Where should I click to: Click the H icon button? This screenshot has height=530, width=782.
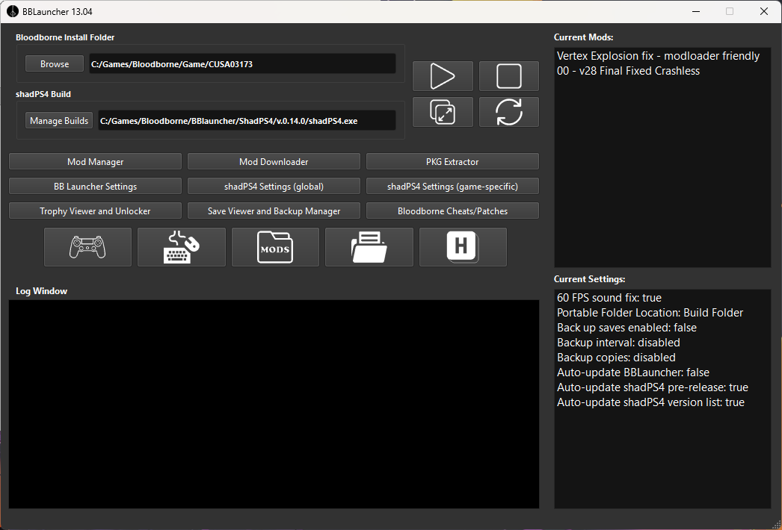point(463,247)
